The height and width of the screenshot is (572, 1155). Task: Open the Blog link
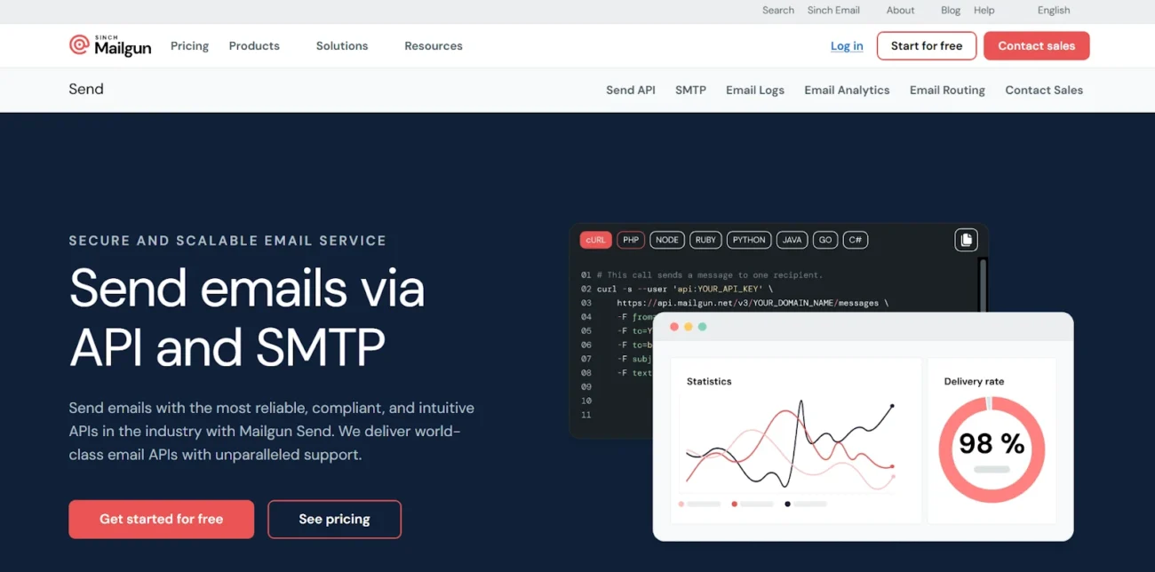pos(951,11)
